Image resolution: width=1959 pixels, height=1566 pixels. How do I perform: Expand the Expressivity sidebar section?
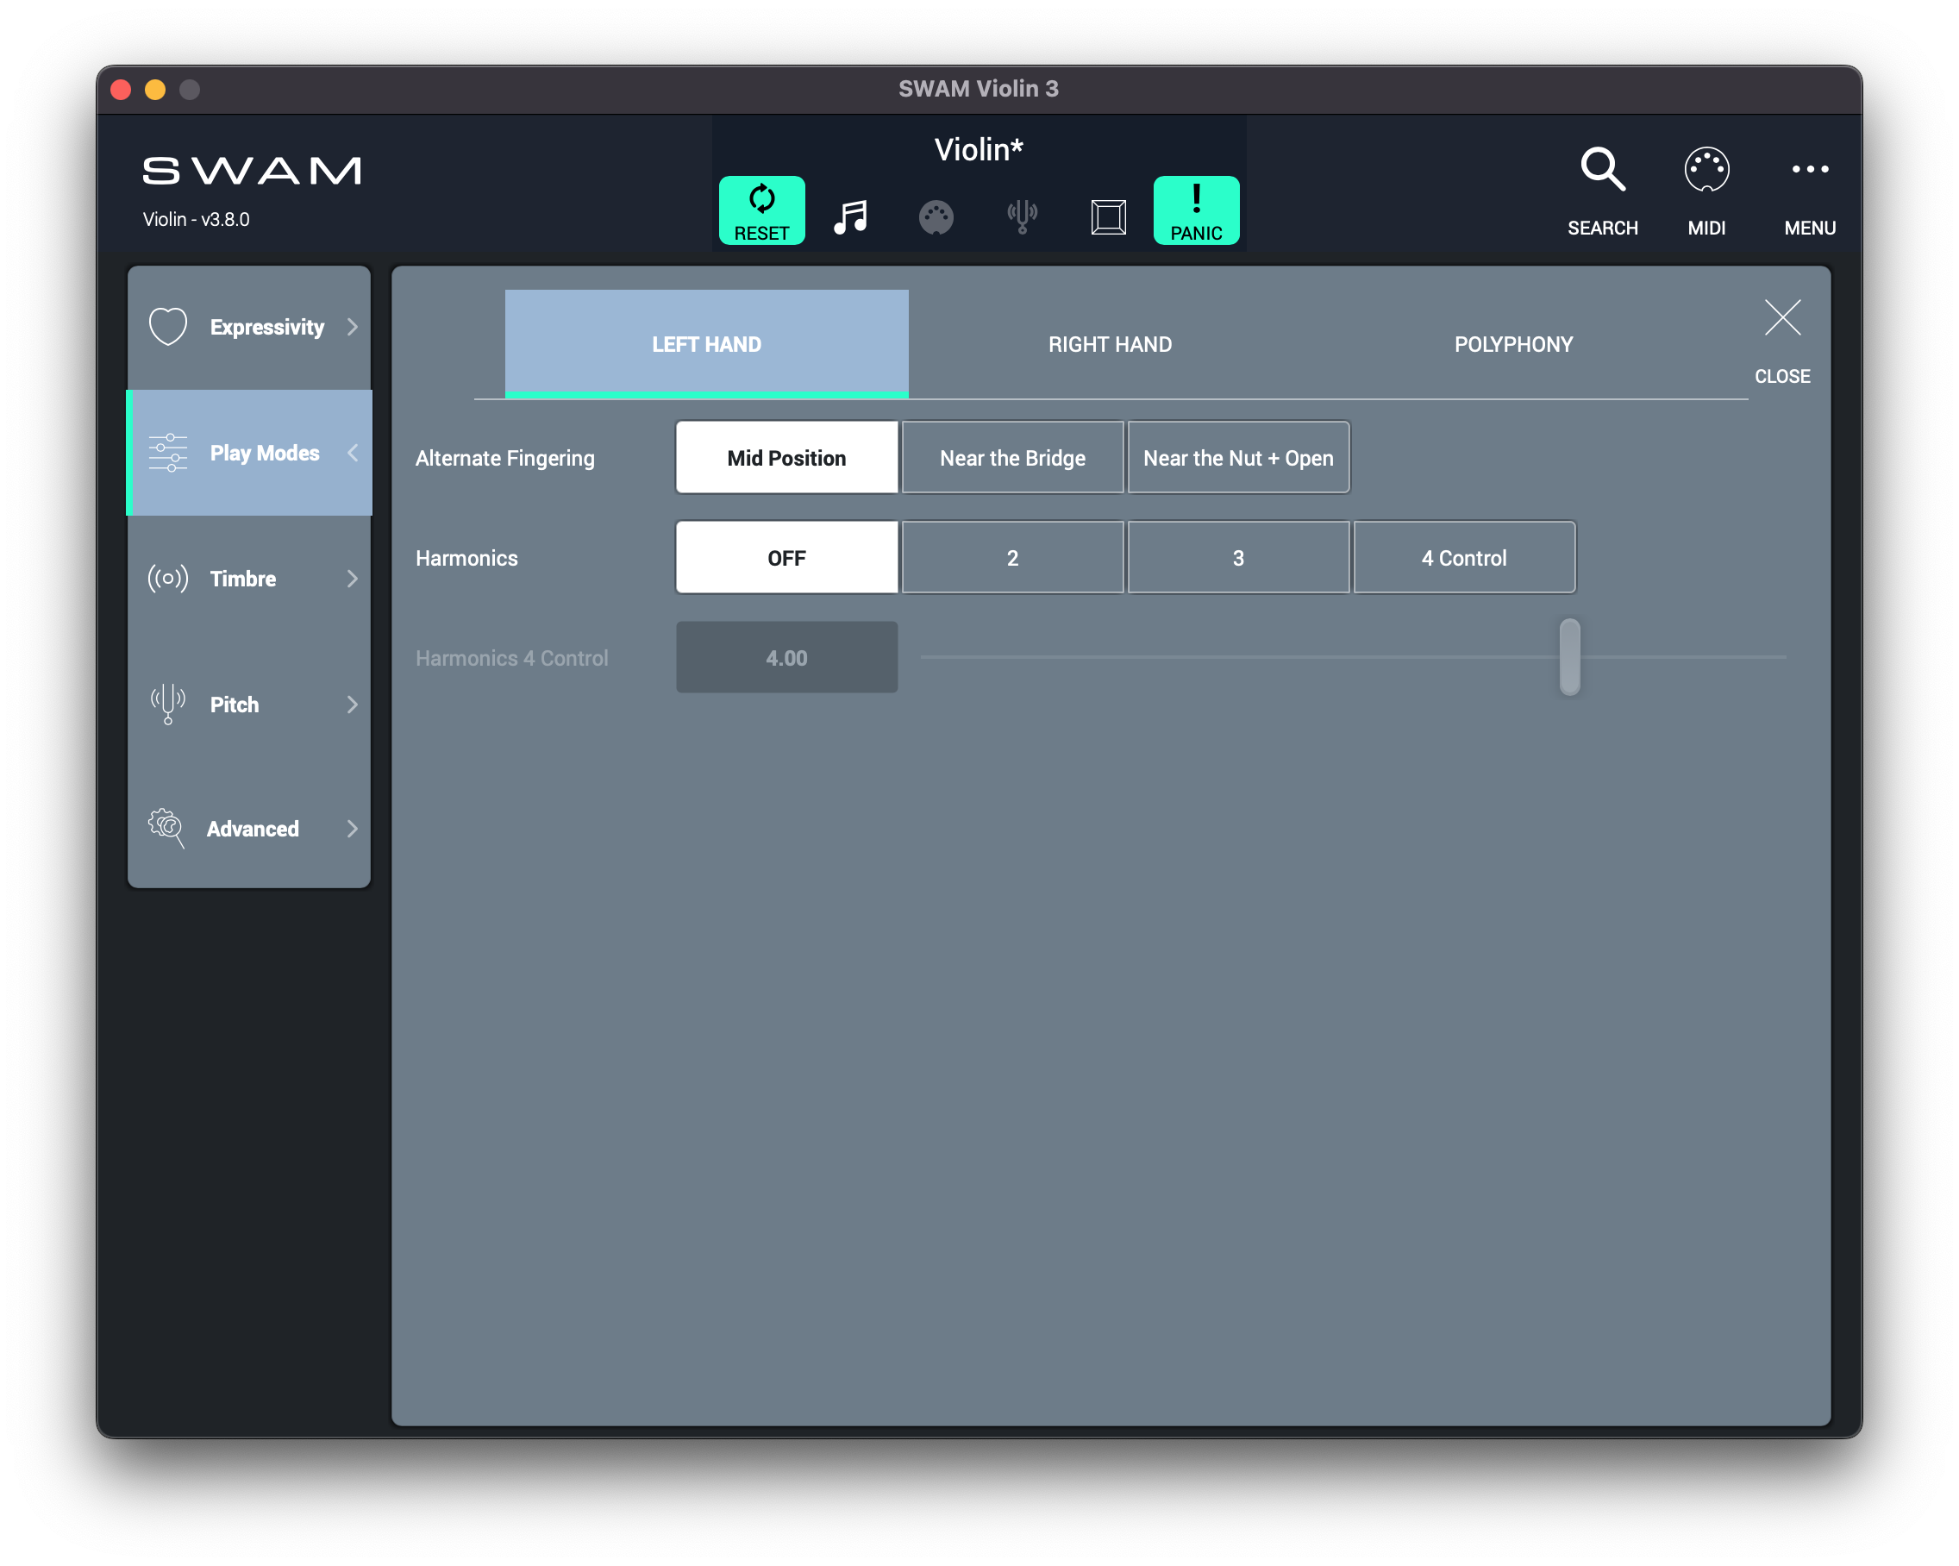[249, 327]
